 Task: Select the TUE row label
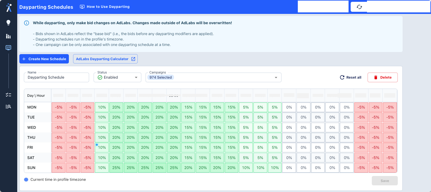(x=31, y=117)
